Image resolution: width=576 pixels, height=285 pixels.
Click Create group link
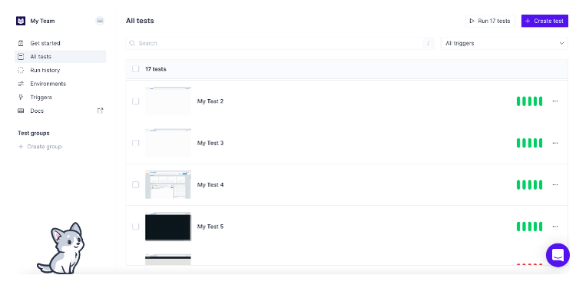click(x=40, y=147)
